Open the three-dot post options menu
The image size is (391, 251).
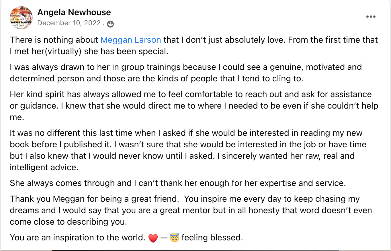click(371, 17)
